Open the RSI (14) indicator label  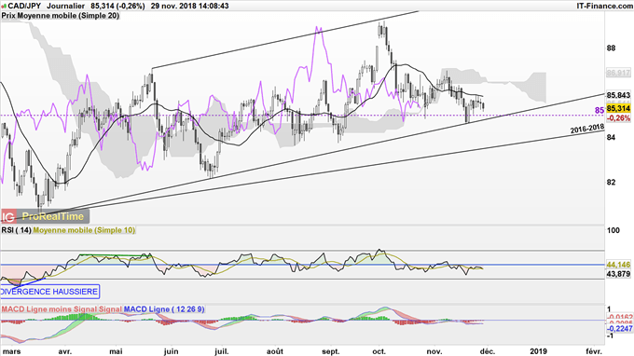(x=16, y=230)
